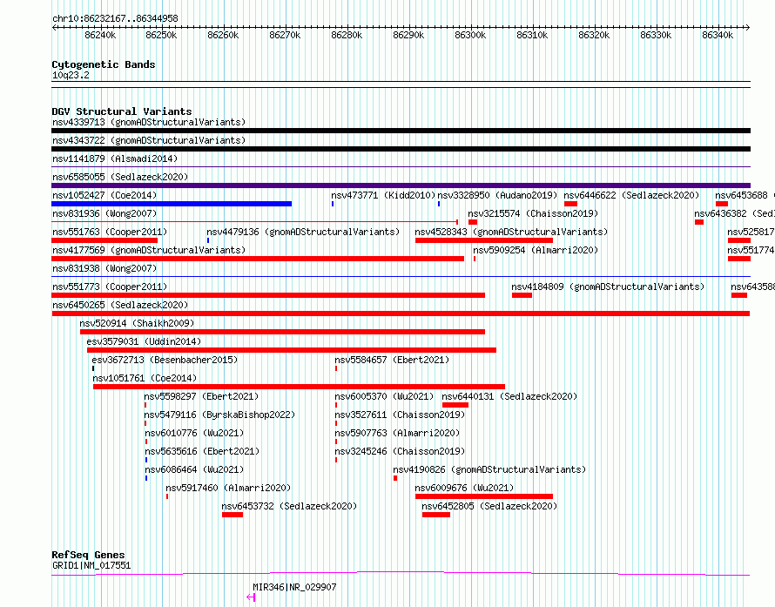Click the 10q23.2 cytogenetic band label
This screenshot has height=607, width=775.
pyautogui.click(x=71, y=75)
